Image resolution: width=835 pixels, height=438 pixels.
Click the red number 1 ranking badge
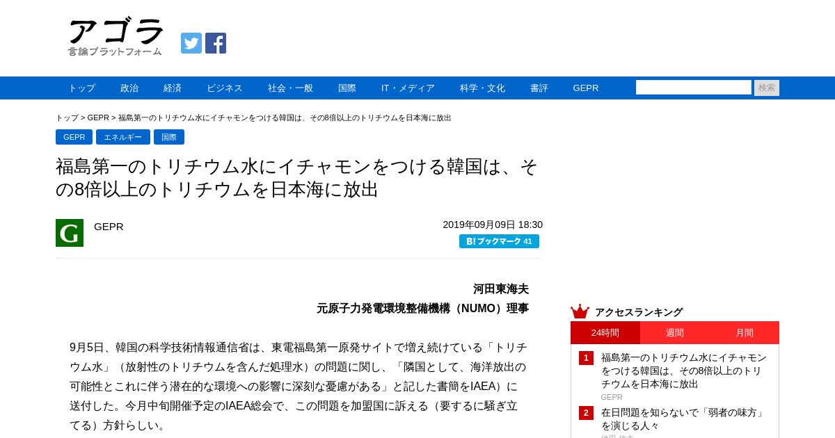click(586, 358)
